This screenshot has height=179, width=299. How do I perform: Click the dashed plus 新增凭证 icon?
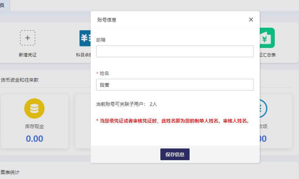coord(27,38)
